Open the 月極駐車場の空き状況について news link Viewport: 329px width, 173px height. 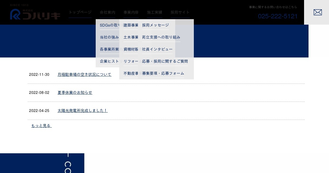tap(84, 74)
